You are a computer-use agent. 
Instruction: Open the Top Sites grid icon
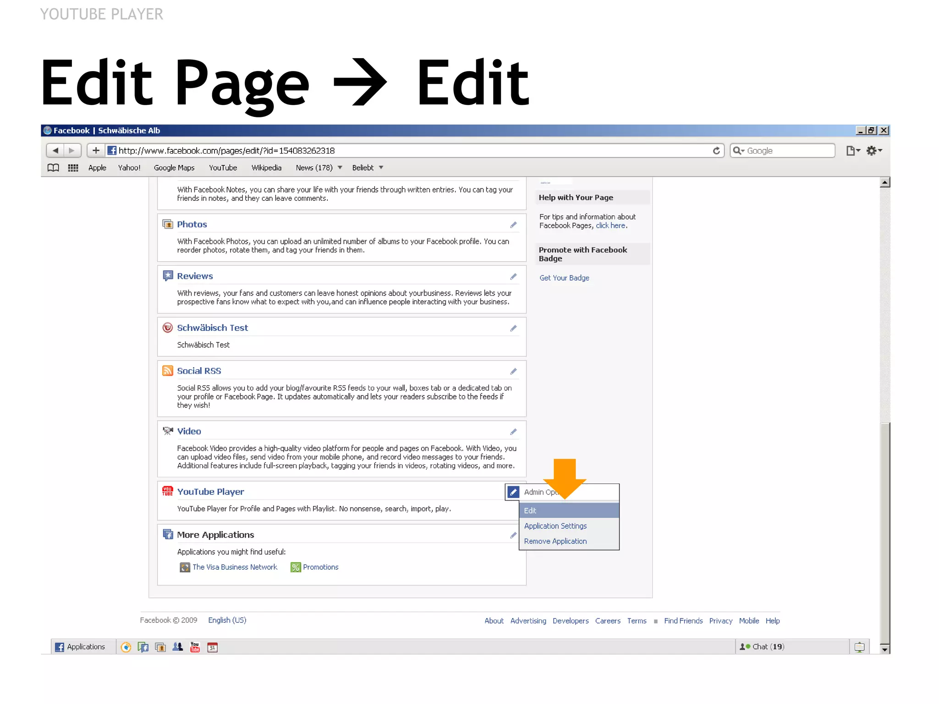coord(73,168)
